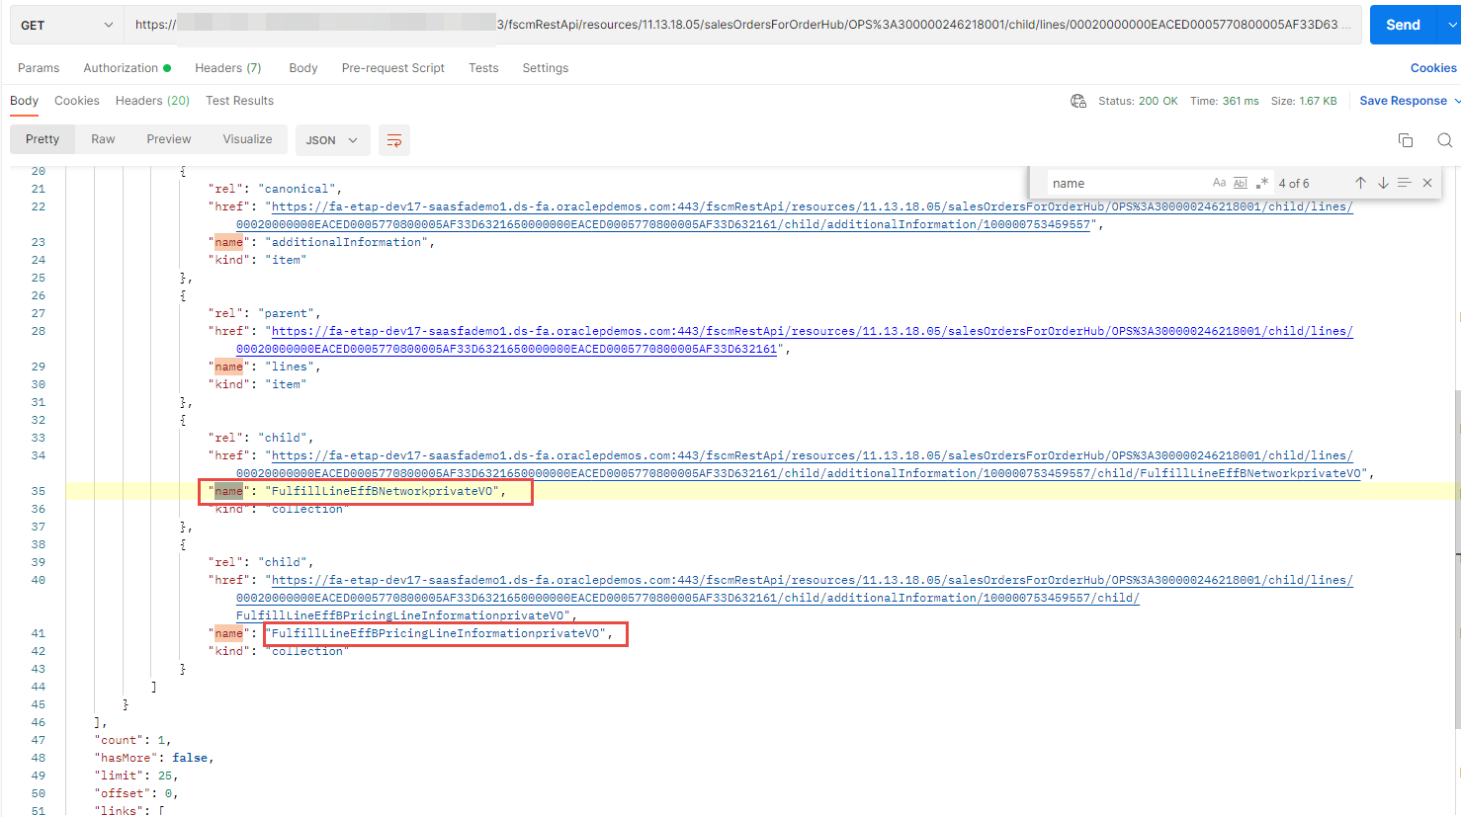
Task: Open the Test Results tab
Action: tap(239, 101)
